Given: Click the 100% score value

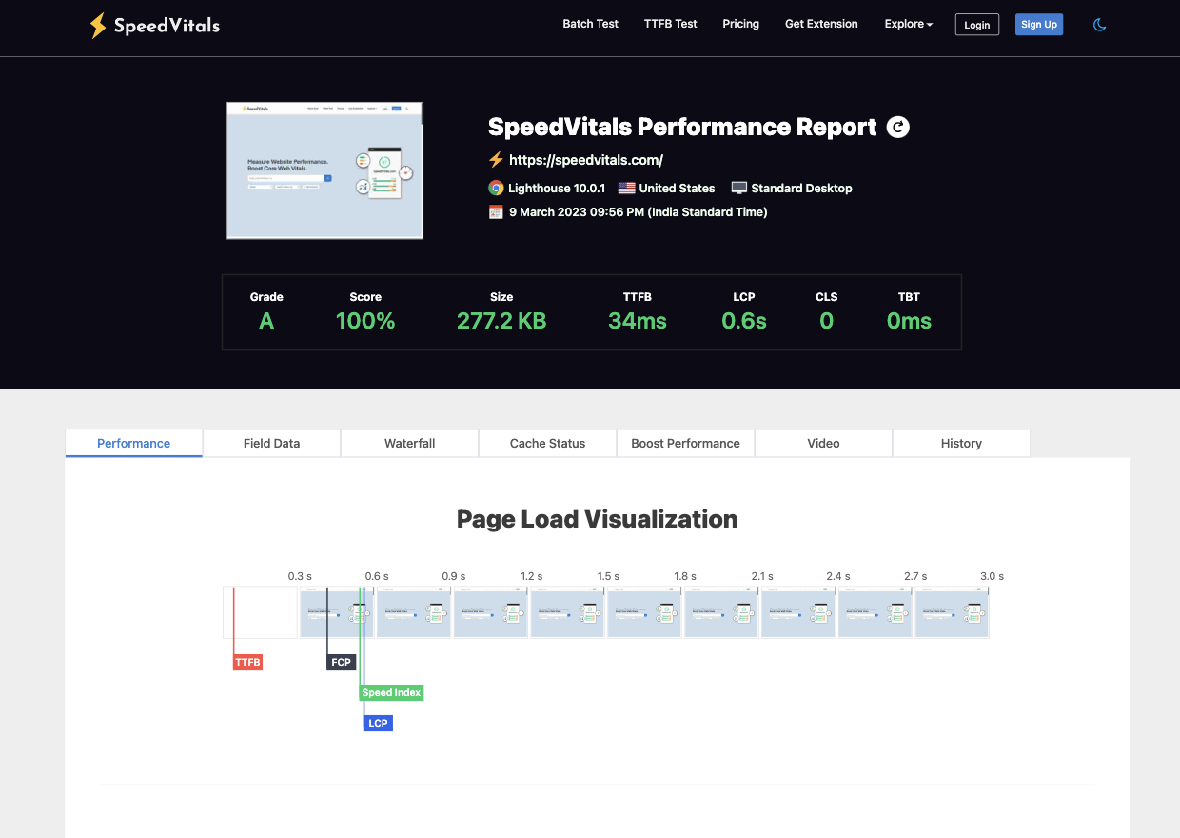Looking at the screenshot, I should pyautogui.click(x=365, y=321).
